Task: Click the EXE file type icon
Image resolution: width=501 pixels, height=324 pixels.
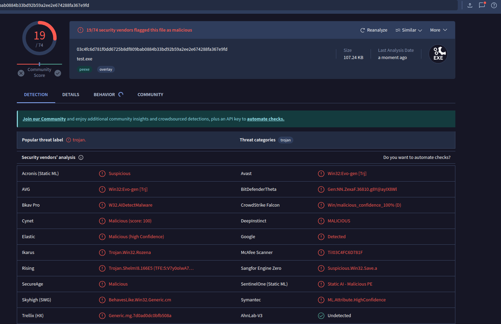Action: [438, 54]
